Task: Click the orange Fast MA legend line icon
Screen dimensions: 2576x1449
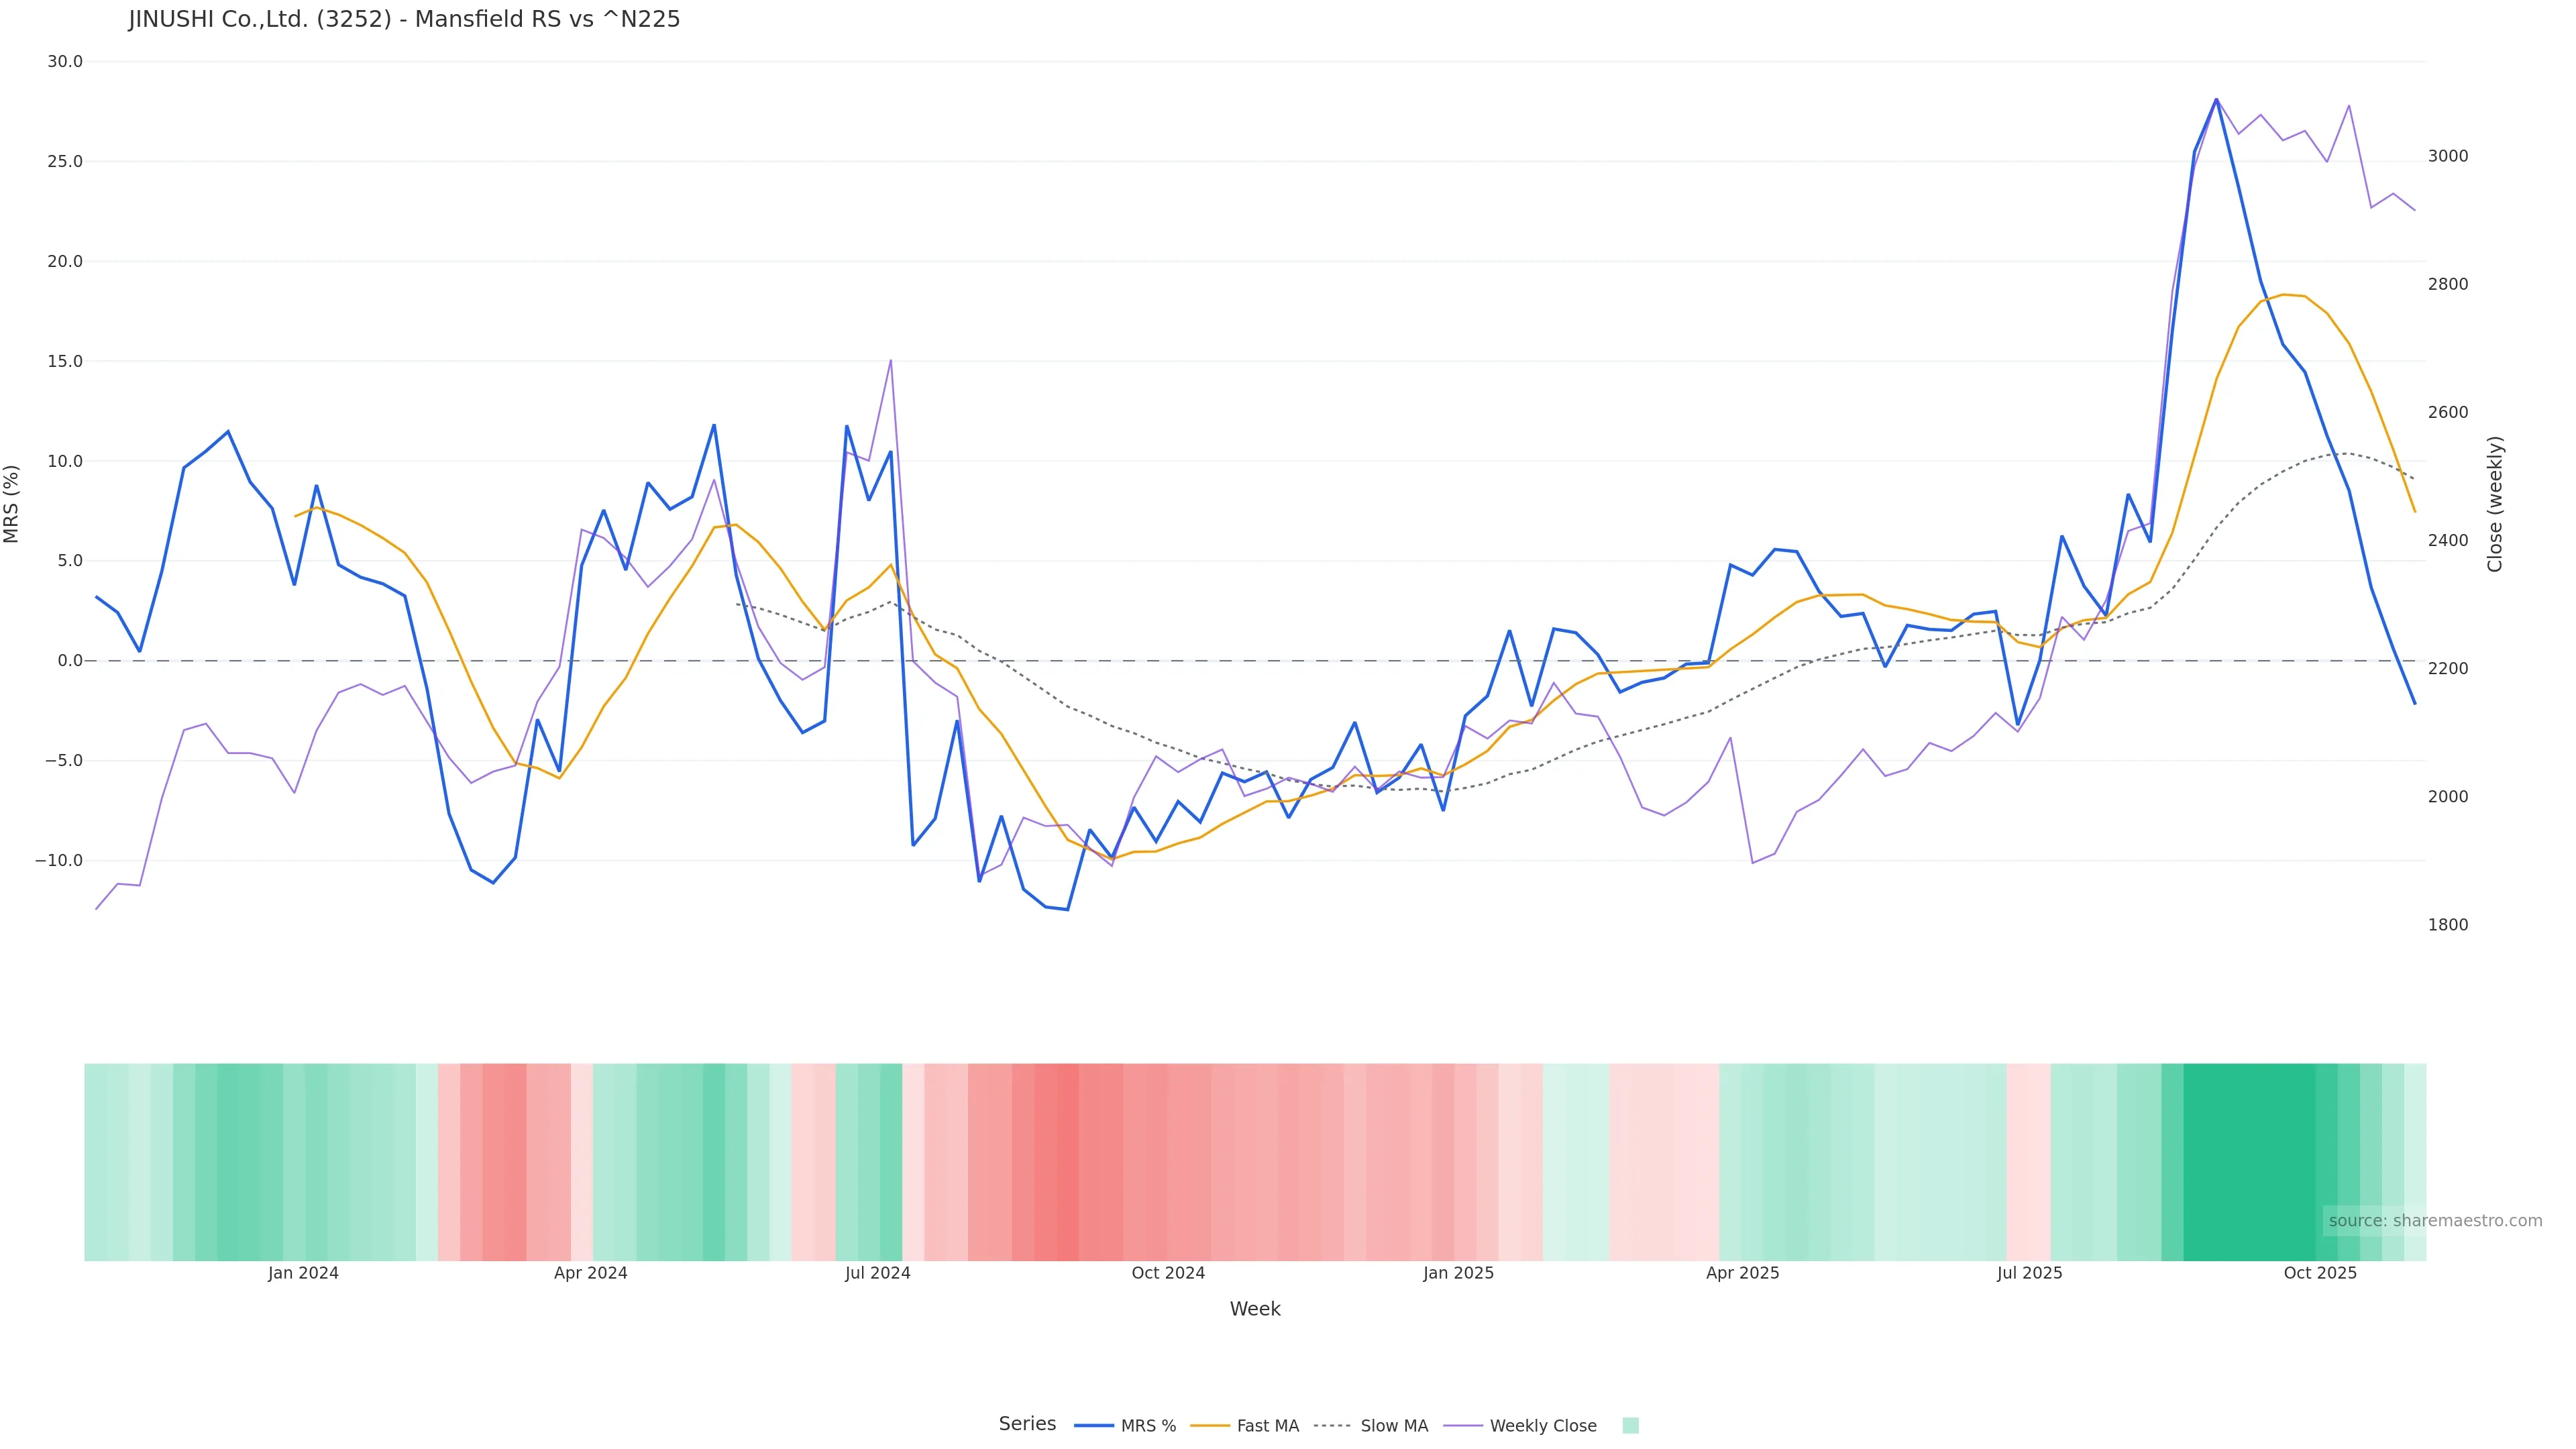Action: coord(1210,1425)
